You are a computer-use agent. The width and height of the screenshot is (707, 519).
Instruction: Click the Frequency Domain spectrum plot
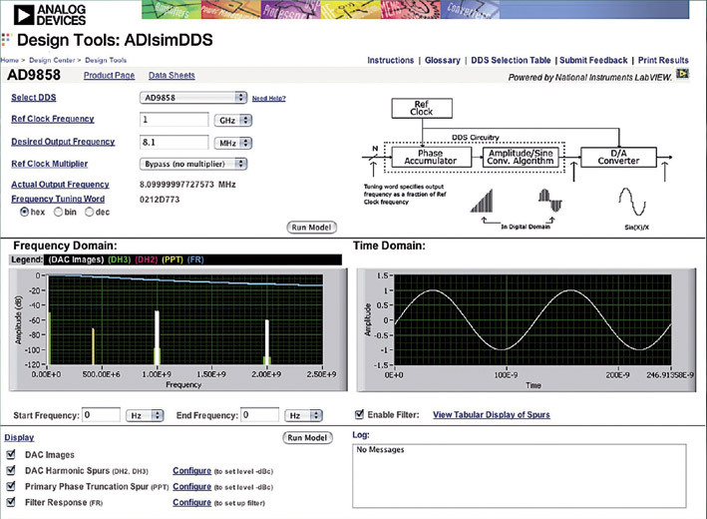[x=185, y=319]
